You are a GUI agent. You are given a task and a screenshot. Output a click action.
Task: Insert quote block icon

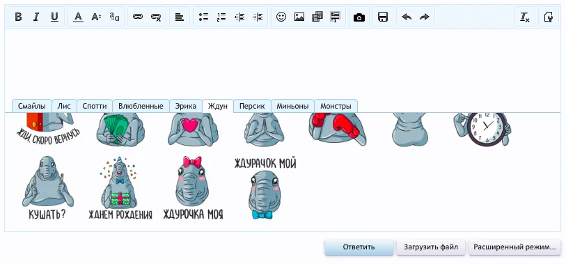coord(336,17)
